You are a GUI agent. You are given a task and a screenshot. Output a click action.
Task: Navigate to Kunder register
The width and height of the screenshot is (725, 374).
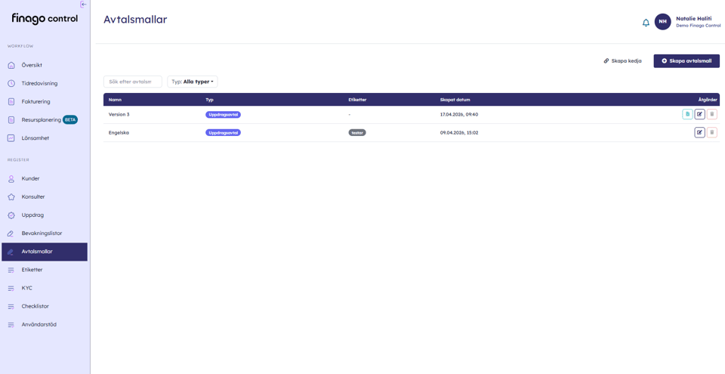30,178
